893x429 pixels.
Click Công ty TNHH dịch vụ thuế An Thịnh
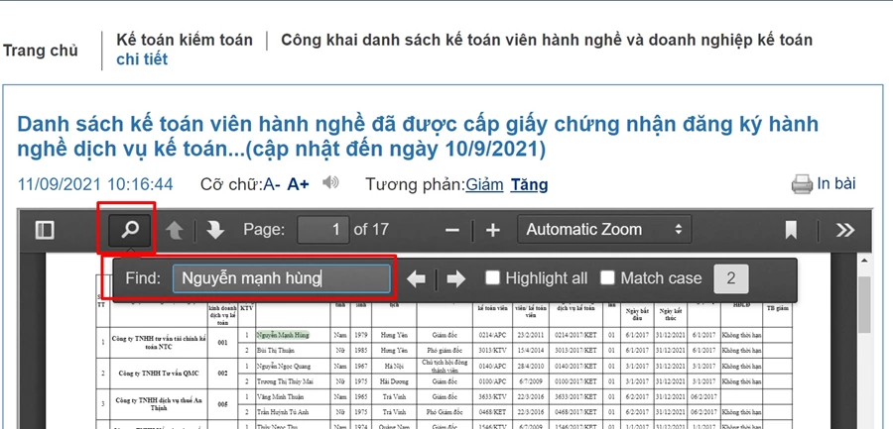tap(159, 404)
